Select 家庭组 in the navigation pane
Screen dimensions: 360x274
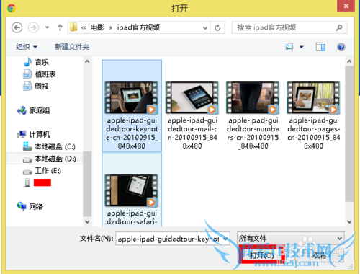[x=34, y=110]
